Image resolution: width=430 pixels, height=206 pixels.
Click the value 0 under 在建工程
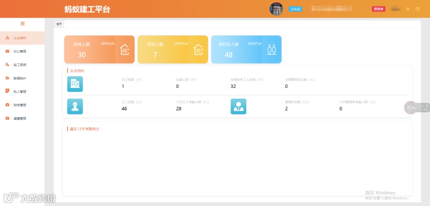[x=178, y=86]
